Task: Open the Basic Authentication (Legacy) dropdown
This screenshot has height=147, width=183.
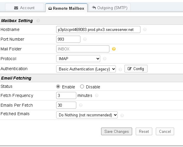Action: 86,69
